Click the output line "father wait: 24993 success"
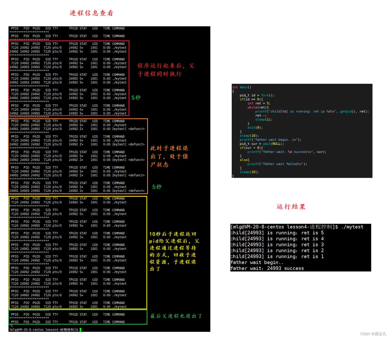 pyautogui.click(x=267, y=268)
